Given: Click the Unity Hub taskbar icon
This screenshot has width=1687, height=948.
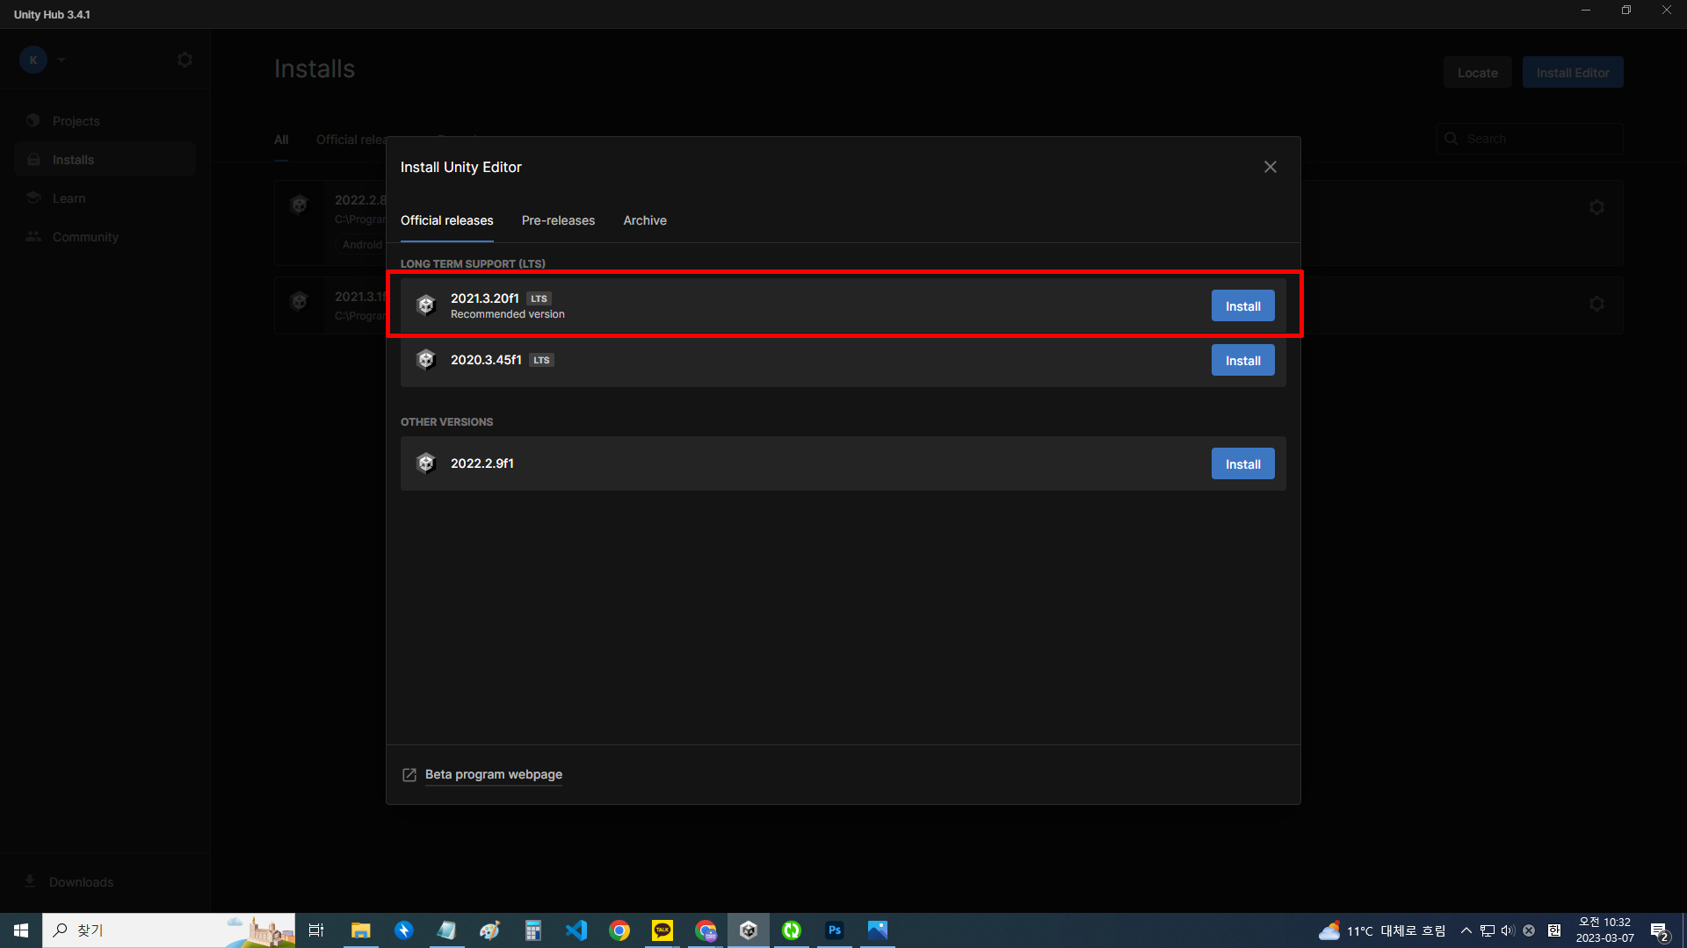Looking at the screenshot, I should (x=749, y=930).
